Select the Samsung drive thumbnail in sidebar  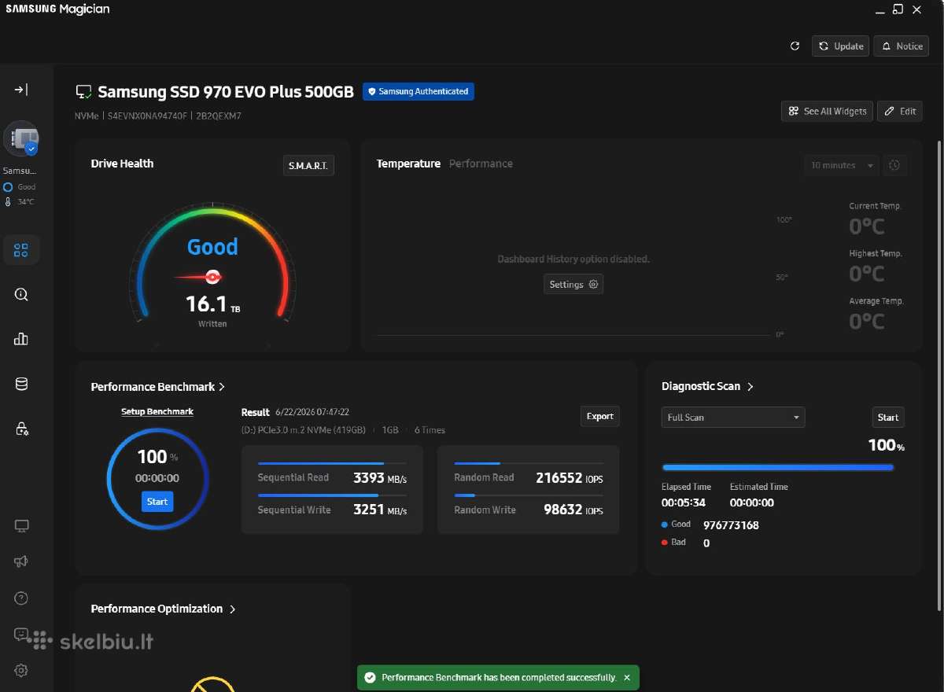[20, 139]
